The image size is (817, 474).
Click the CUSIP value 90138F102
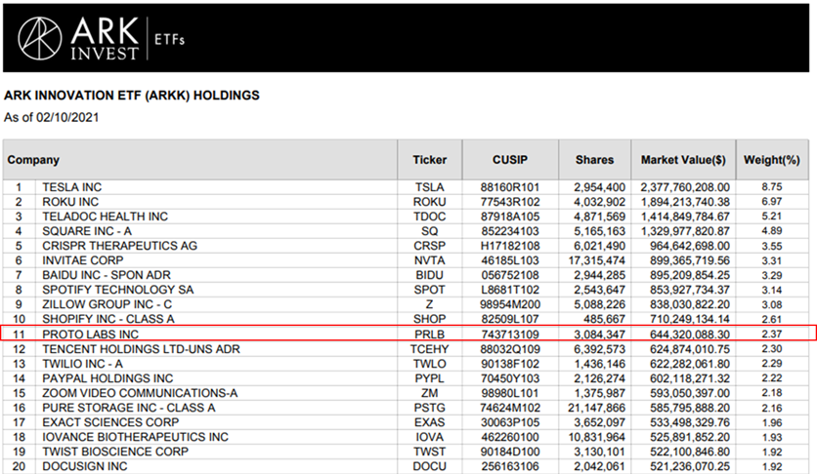coord(510,364)
